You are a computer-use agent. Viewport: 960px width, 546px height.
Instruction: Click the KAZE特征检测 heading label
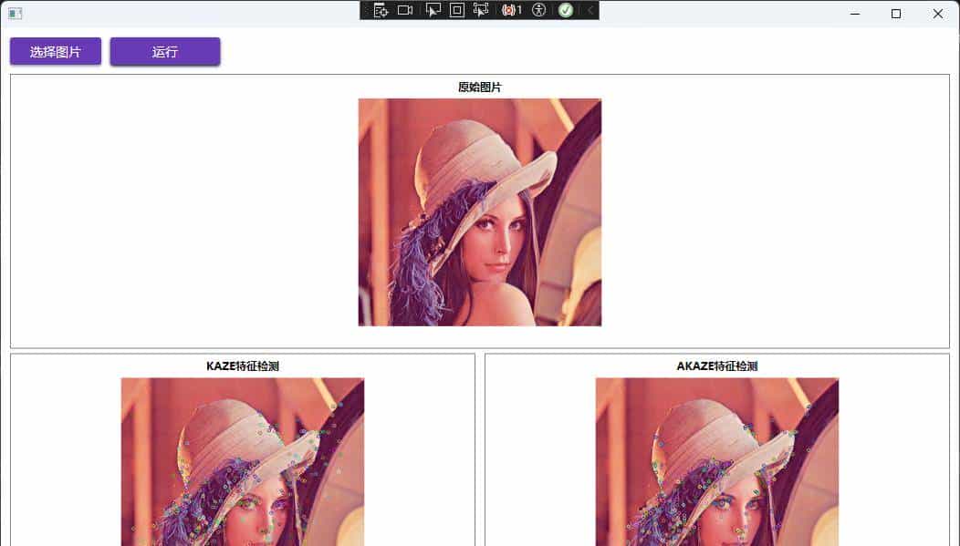(242, 366)
